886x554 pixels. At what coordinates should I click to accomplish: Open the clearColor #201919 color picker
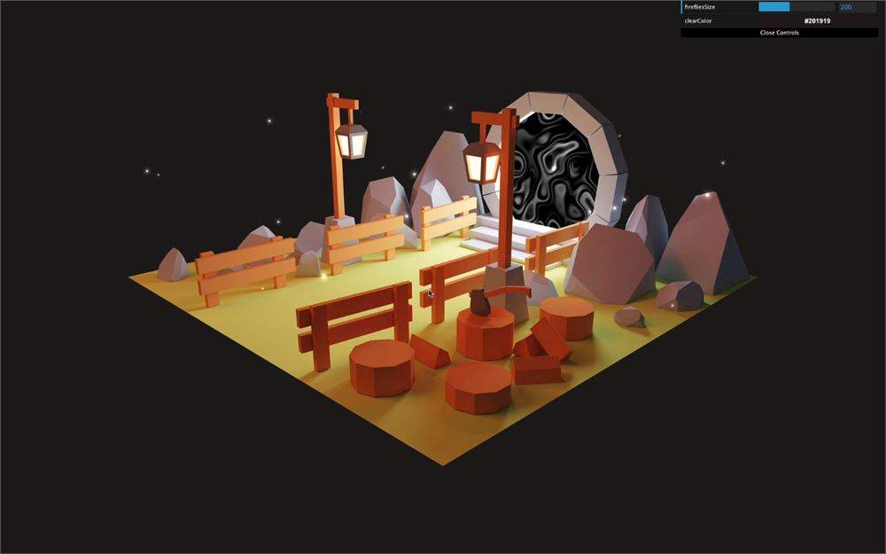point(817,21)
